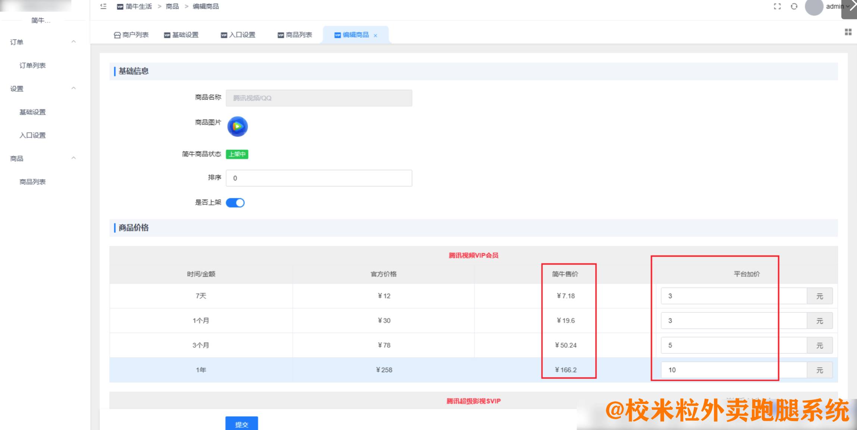This screenshot has width=857, height=430.
Task: Collapse the 订单 sidebar section
Action: pos(73,41)
